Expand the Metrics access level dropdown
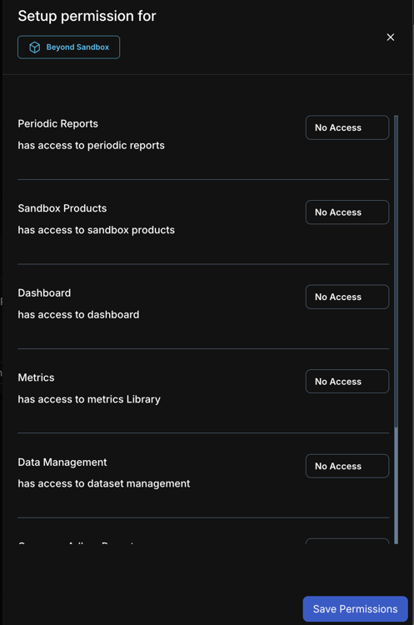The image size is (414, 625). (347, 382)
